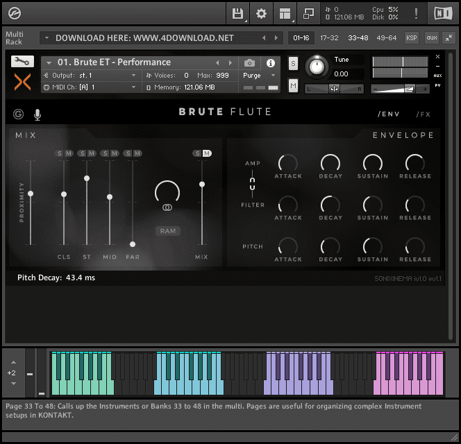Show the instrument info panel

271,63
